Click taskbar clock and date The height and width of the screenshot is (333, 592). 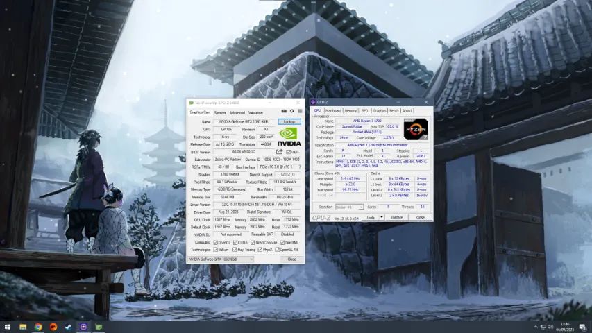coord(565,327)
